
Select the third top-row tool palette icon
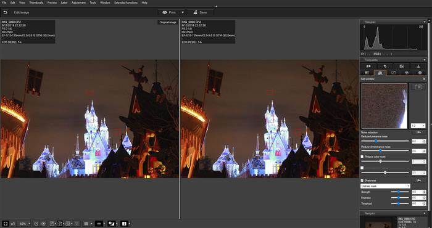[401, 67]
